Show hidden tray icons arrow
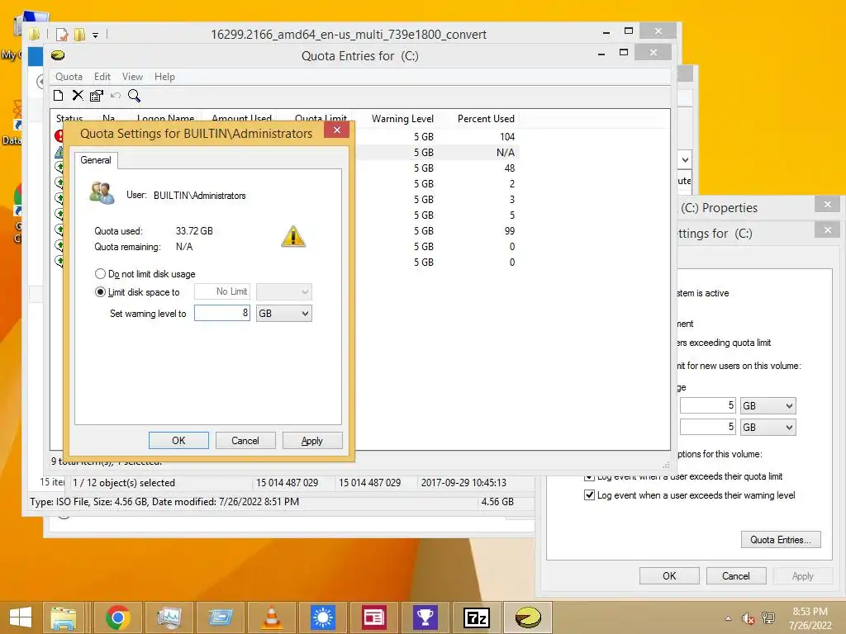This screenshot has width=846, height=634. tap(729, 618)
